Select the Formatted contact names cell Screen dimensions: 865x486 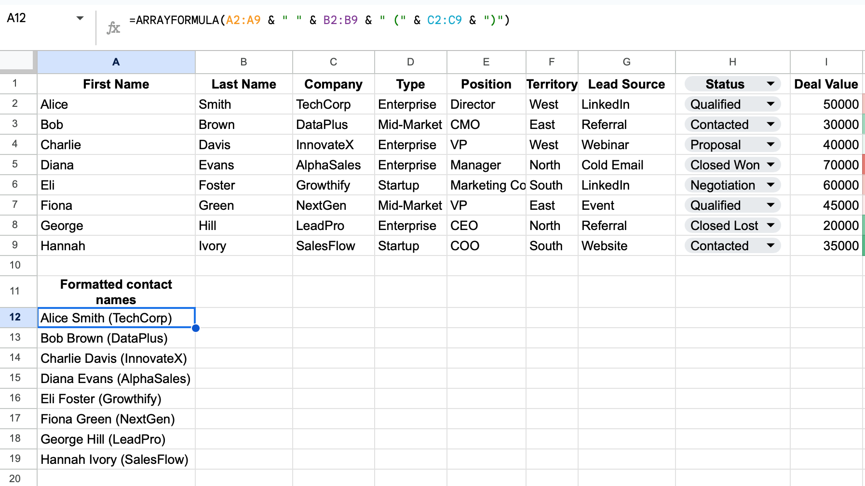(116, 292)
